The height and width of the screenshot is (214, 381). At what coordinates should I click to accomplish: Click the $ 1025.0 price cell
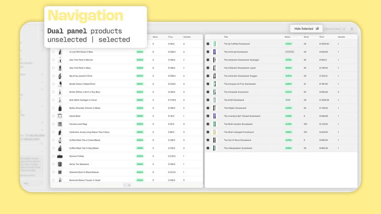[x=323, y=76]
